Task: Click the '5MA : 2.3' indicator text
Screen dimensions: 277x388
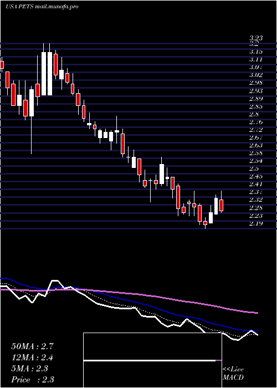Action: click(30, 369)
